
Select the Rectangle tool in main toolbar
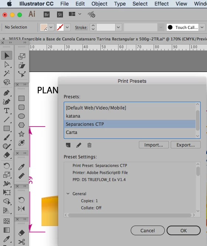click(x=7, y=128)
